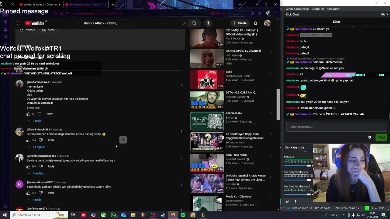Screen dimensions: 390x219
Task: Dislike the comment by @eminfurkanbudak5466
Action: (40, 167)
